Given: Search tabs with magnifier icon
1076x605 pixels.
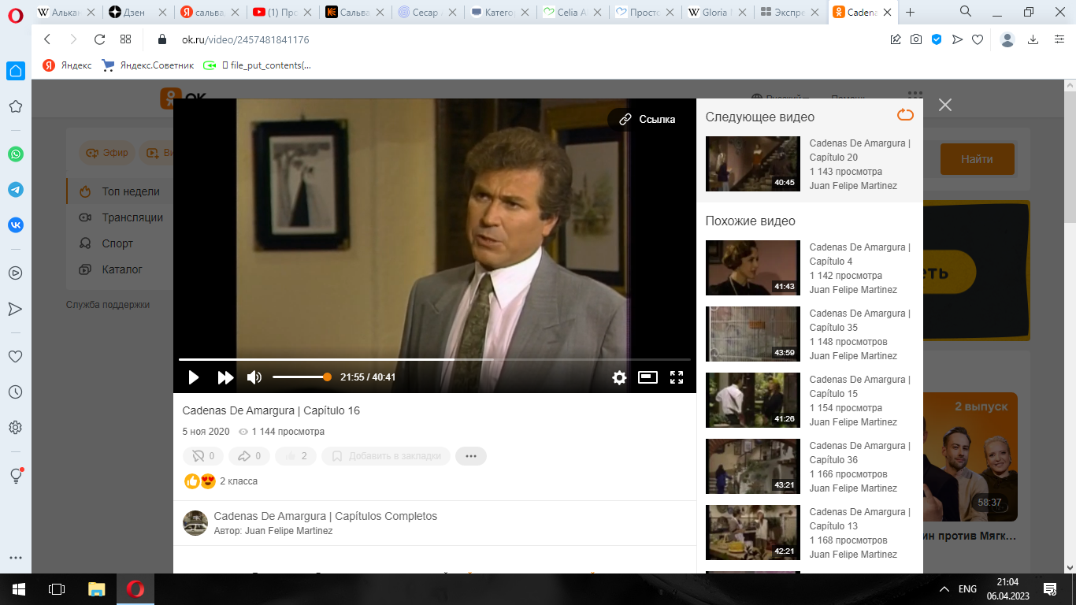Looking at the screenshot, I should (x=966, y=11).
